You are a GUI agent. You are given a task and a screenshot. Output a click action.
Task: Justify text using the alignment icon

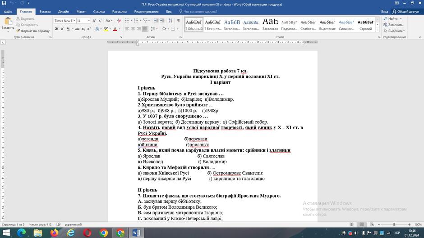(145, 29)
